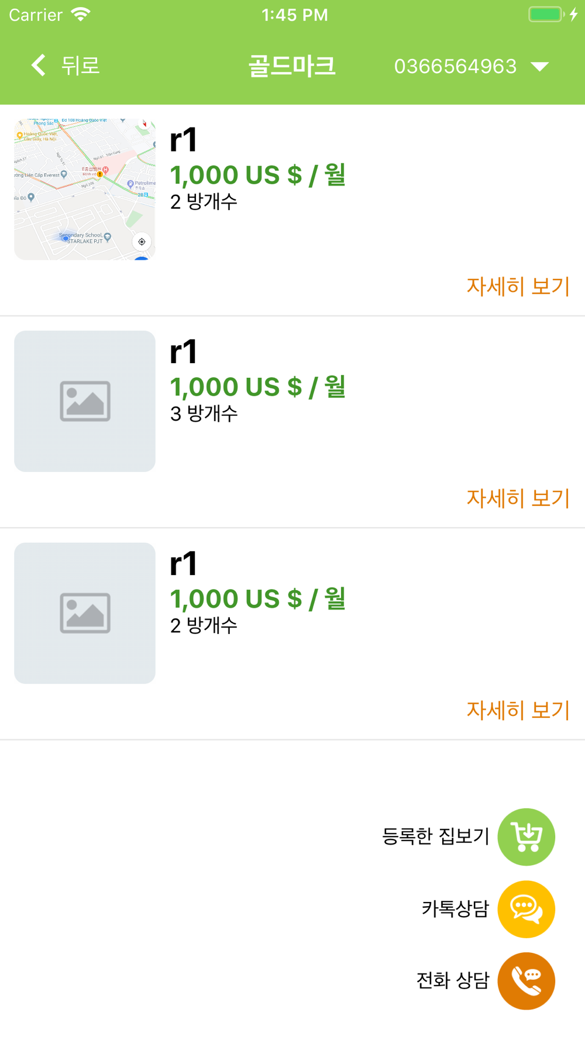
Task: Select the 등록한 집보기 label
Action: [x=435, y=836]
